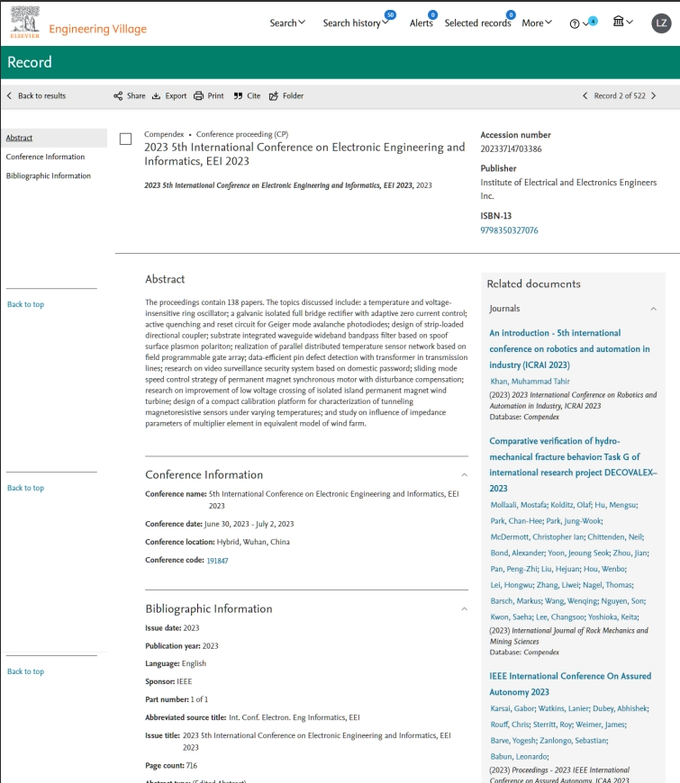Open author Park, Chan-Hee

tap(517, 521)
